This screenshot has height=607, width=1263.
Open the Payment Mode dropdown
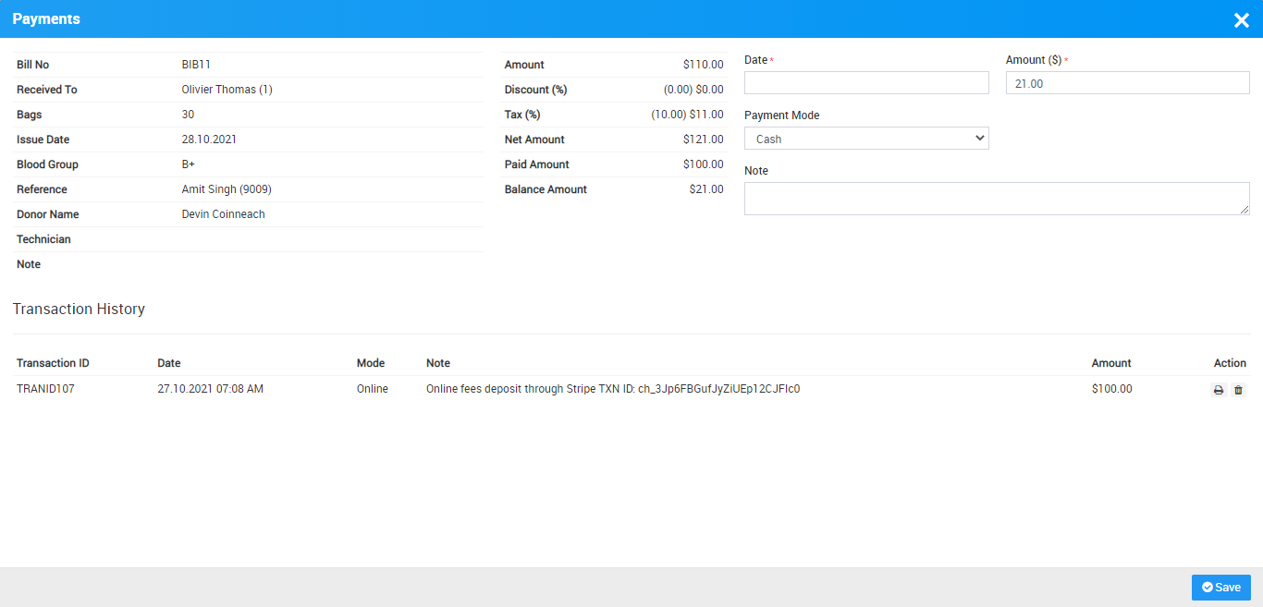[x=866, y=139]
